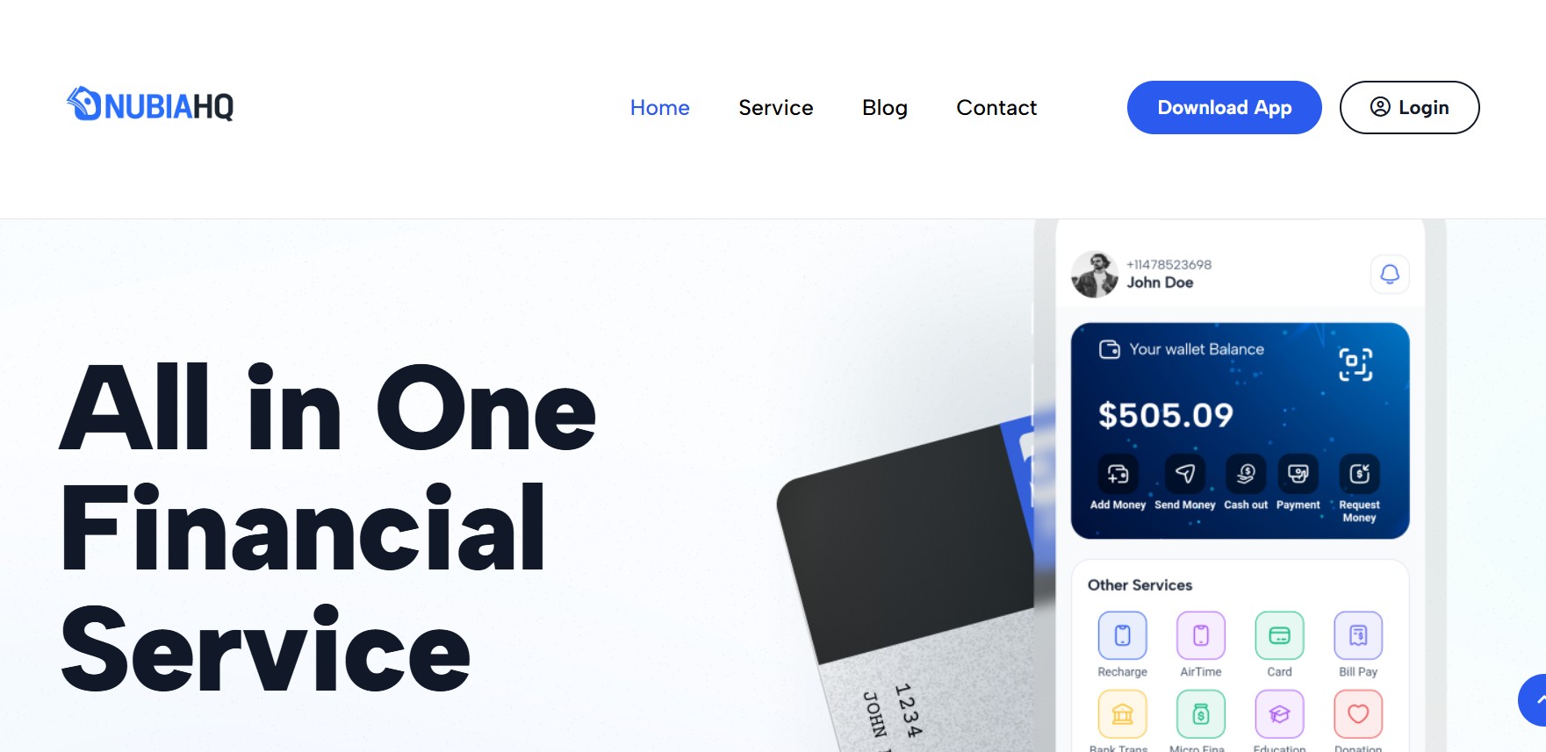
Task: Select the Bill Pay icon
Action: (x=1358, y=635)
